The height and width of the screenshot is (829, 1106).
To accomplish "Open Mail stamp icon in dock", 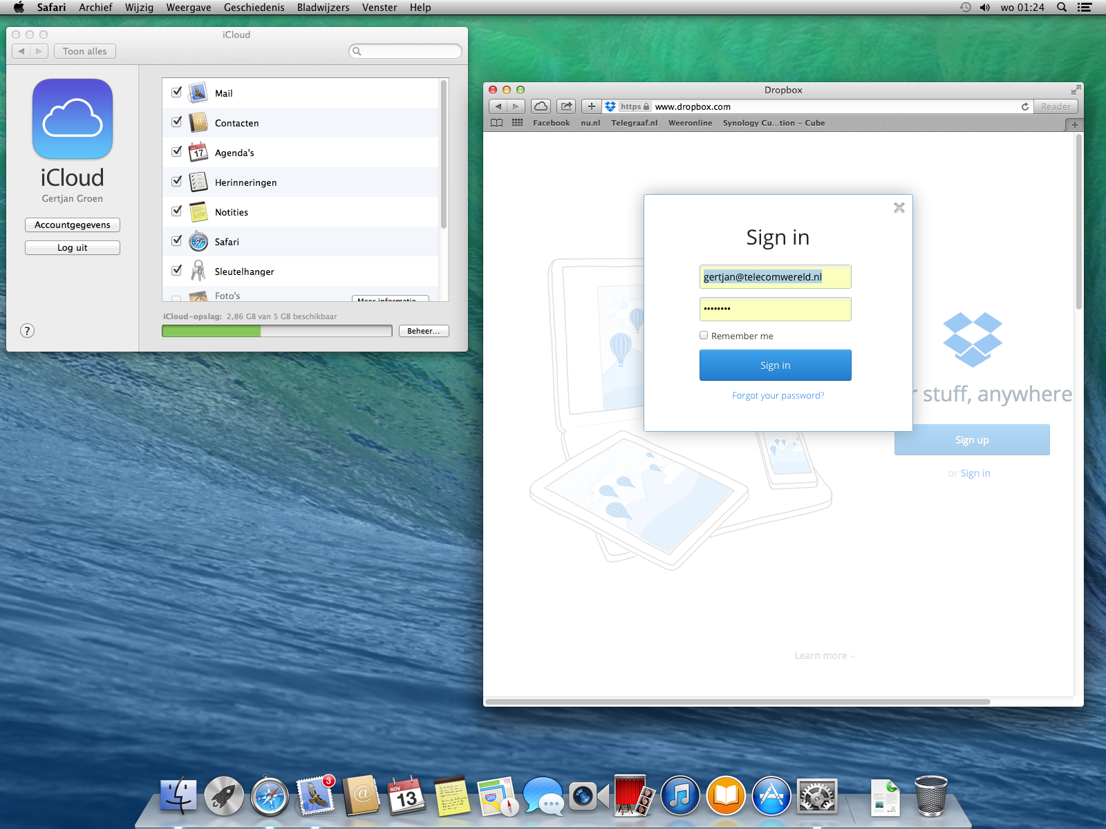I will (315, 797).
